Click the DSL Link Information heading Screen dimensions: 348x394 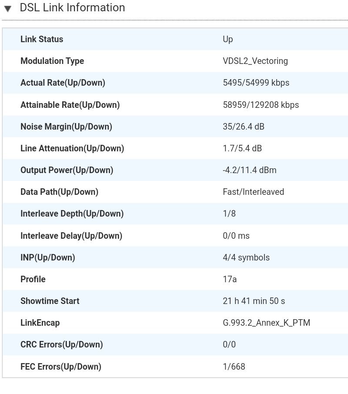pyautogui.click(x=72, y=7)
